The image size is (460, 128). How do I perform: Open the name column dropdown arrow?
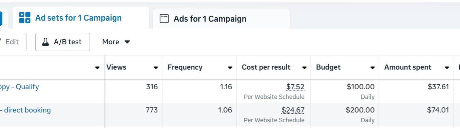click(97, 68)
